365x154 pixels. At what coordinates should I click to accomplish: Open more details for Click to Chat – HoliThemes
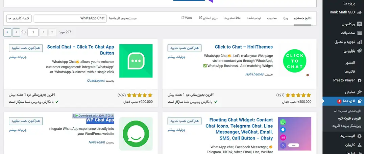coord(176,57)
